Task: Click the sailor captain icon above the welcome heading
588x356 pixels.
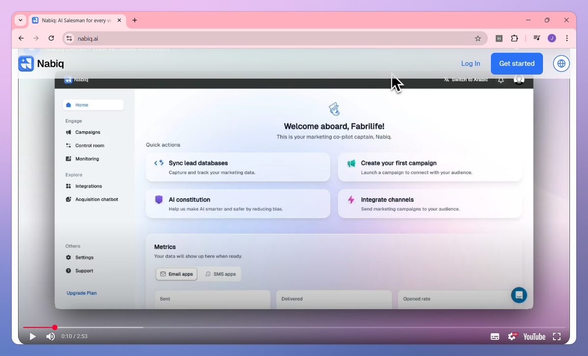Action: 334,109
